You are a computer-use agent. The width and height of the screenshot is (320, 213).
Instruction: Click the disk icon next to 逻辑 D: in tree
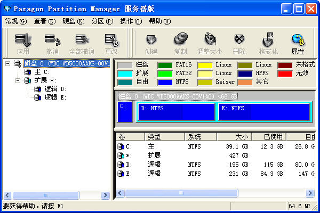(37, 89)
